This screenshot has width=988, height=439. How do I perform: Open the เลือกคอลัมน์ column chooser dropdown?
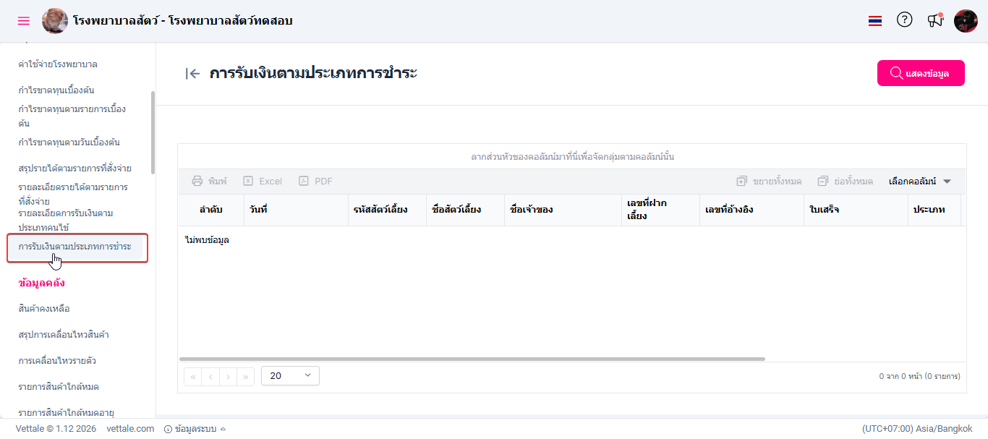tap(920, 182)
